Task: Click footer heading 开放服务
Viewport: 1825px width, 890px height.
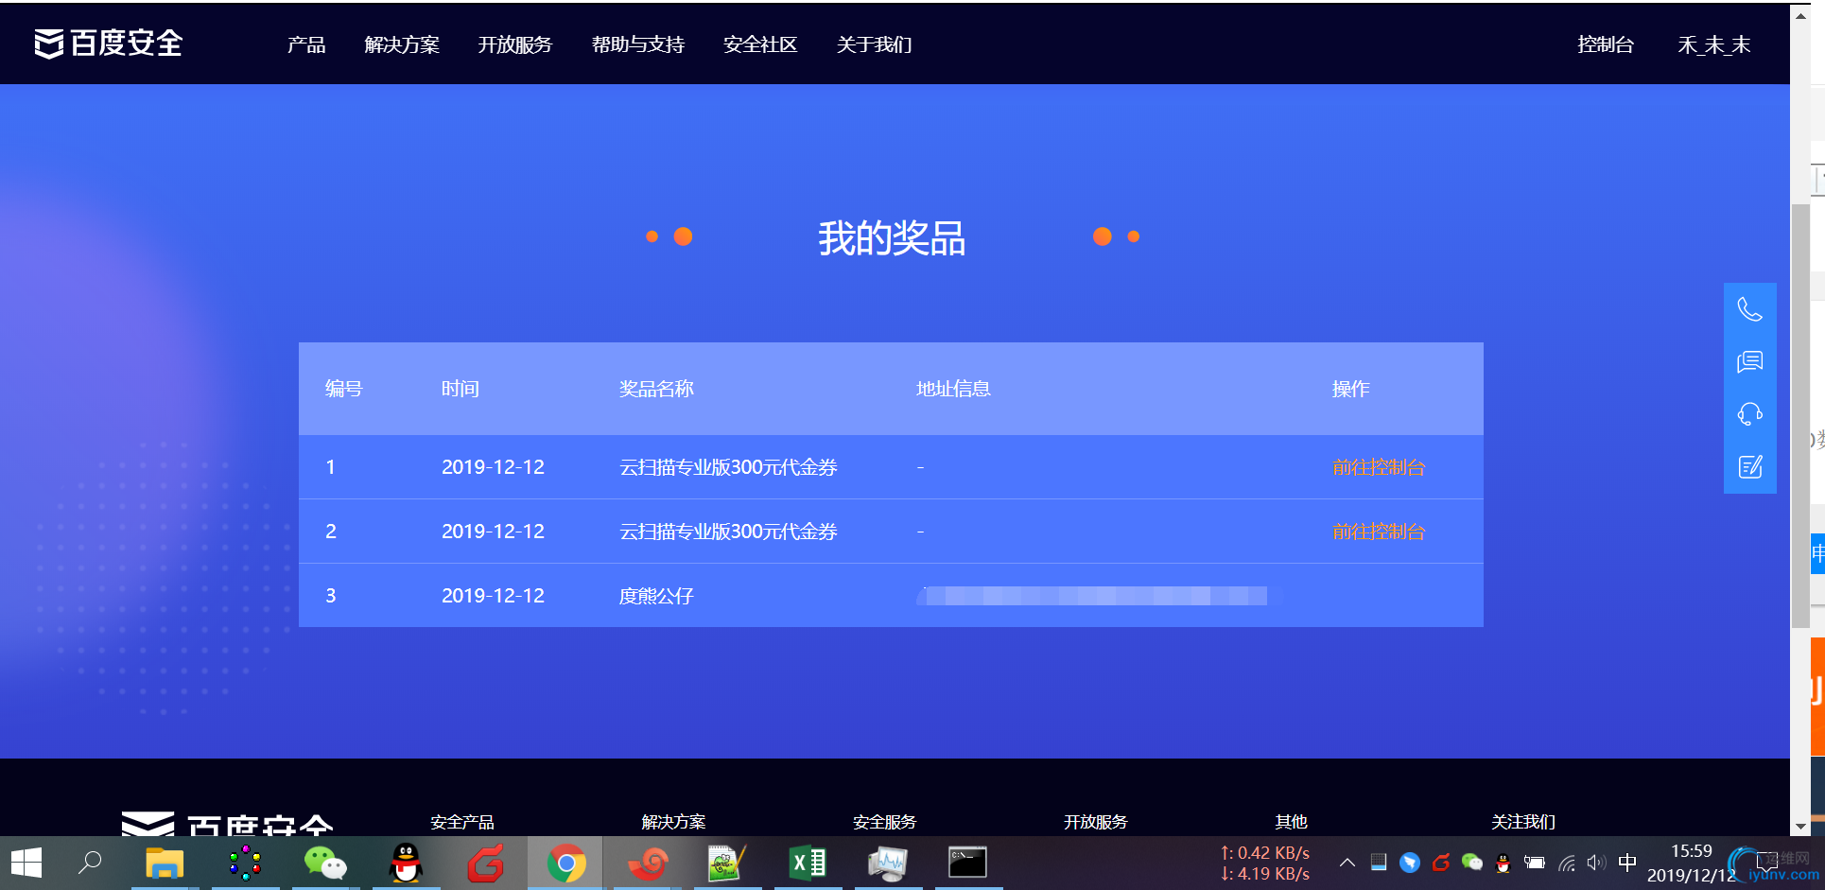Action: [1096, 822]
